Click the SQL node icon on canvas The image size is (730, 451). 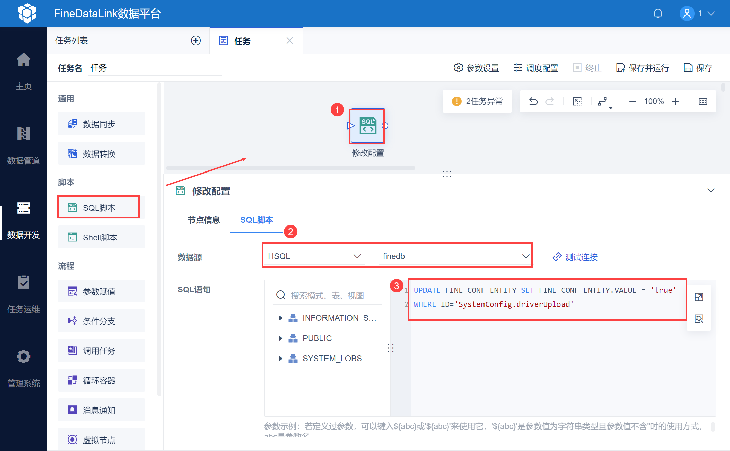tap(367, 126)
